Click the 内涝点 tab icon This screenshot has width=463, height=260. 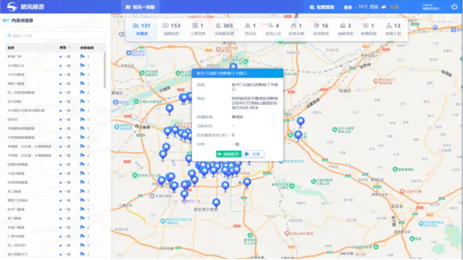pyautogui.click(x=136, y=26)
